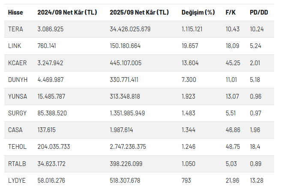Screen dimensions: 281x196
Task: Select the LYDYE stock symbol
Action: pyautogui.click(x=17, y=181)
